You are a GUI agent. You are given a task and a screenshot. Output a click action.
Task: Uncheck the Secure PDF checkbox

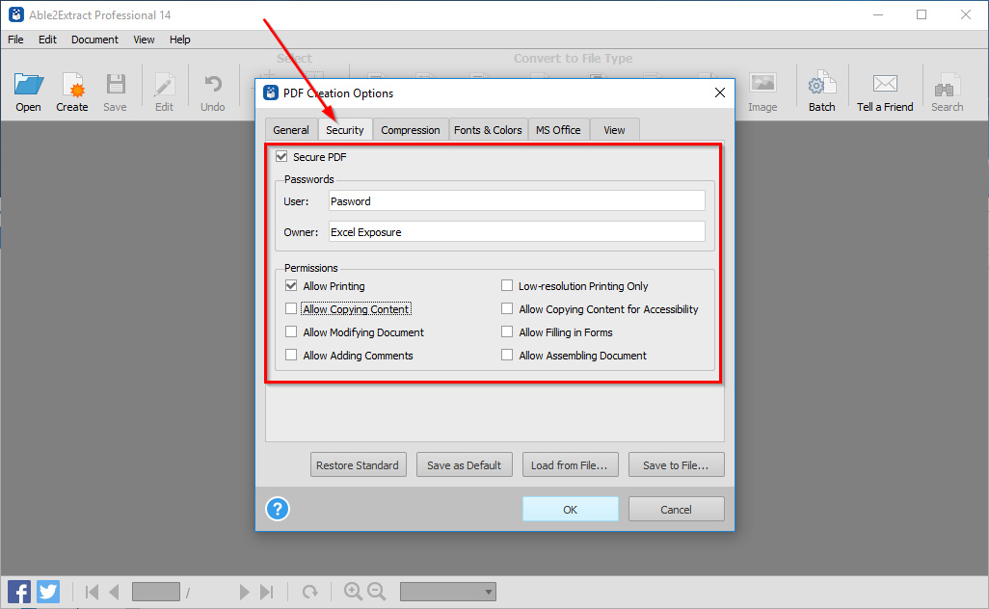pos(281,156)
